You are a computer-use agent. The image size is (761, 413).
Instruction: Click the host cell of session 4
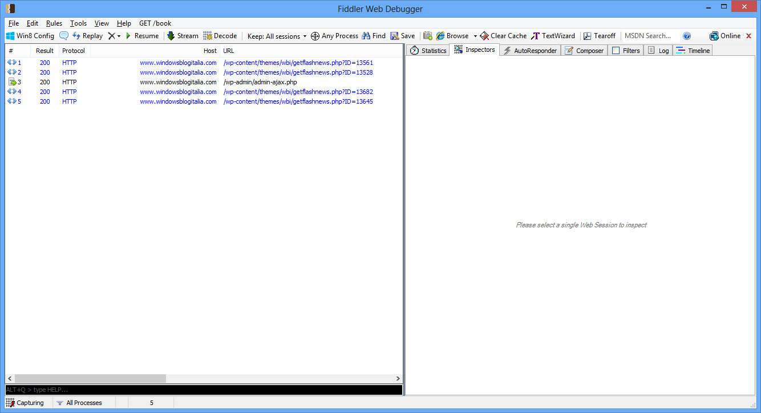pos(178,92)
